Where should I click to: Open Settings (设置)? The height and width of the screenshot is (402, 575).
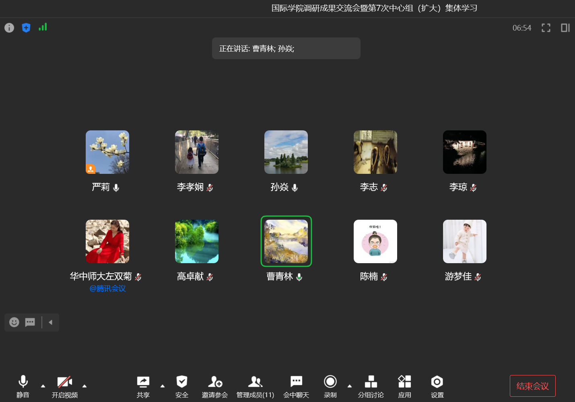[x=437, y=386]
